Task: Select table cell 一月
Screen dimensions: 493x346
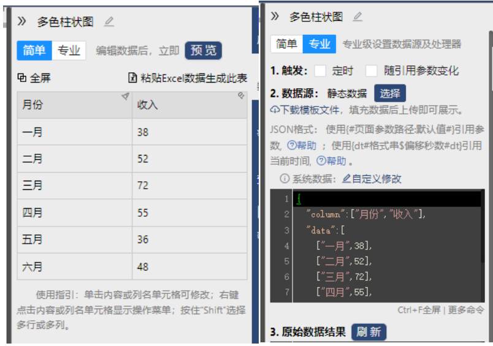Action: pos(75,132)
